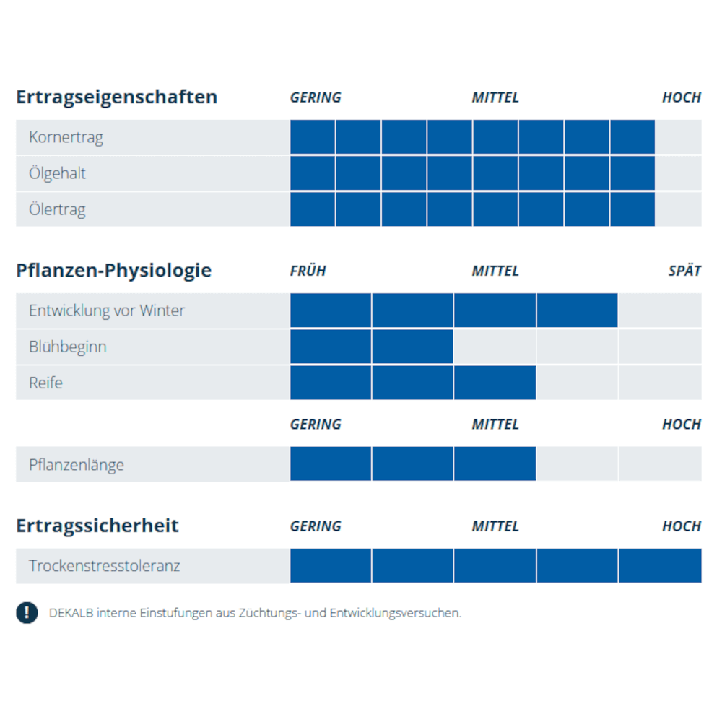Select the Pflanzen-Physiologie section heading
Viewport: 722px width, 722px height.
pyautogui.click(x=113, y=270)
